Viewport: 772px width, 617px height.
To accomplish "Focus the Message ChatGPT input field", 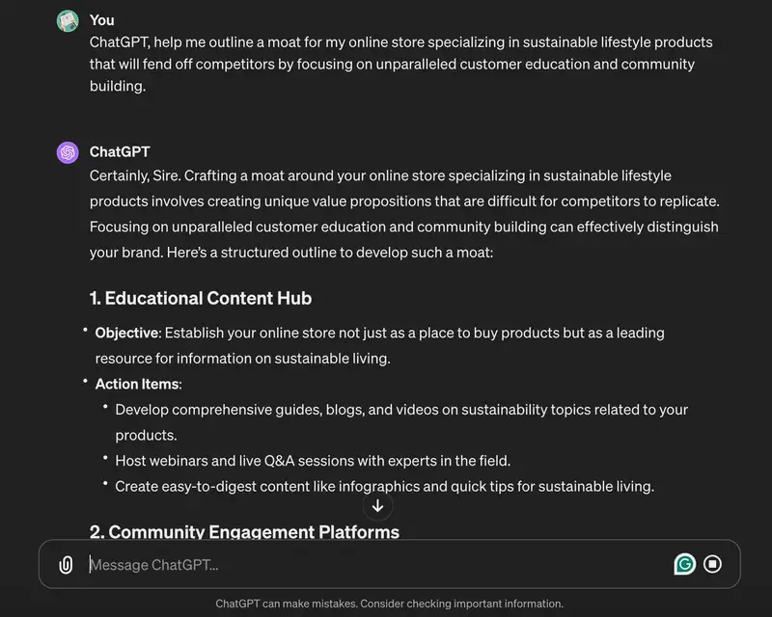I will pyautogui.click(x=379, y=564).
